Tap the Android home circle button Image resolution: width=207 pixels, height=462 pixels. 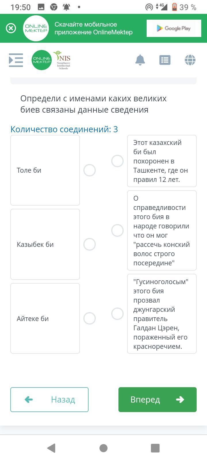pos(103,448)
